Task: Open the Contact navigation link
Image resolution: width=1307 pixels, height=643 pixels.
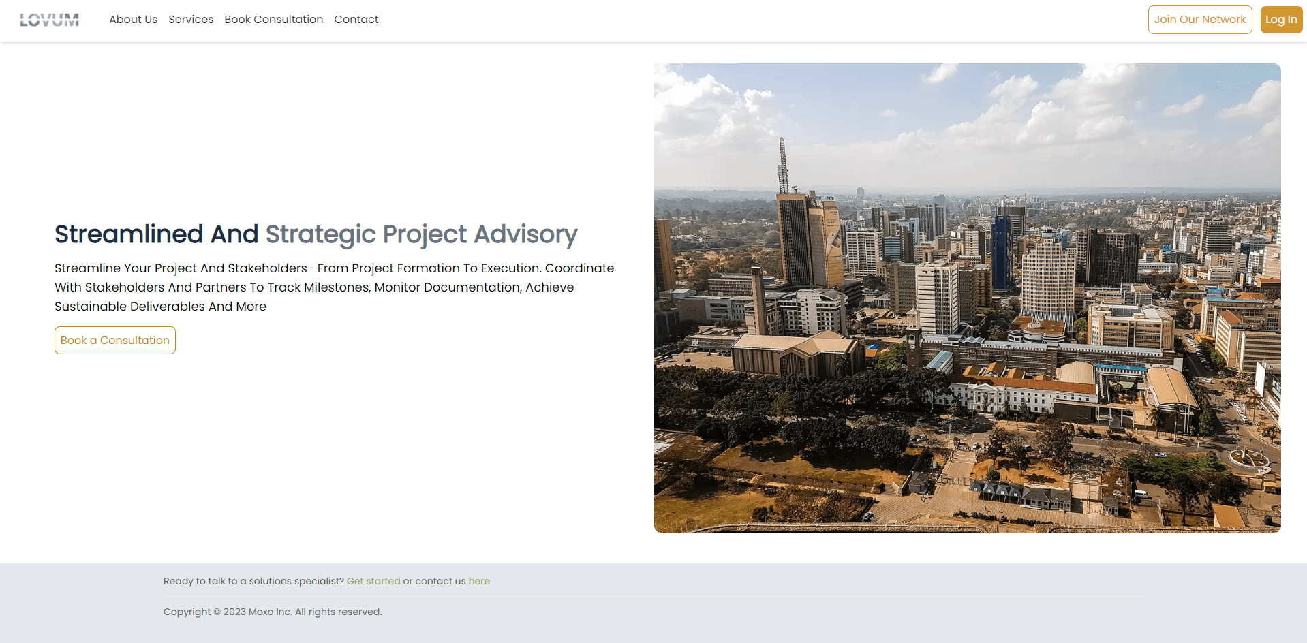Action: tap(356, 20)
